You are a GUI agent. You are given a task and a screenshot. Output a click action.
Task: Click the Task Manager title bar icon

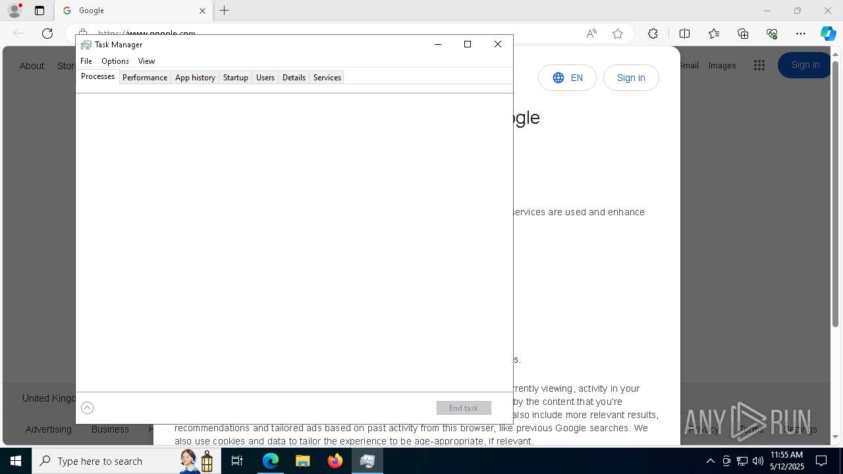tap(86, 45)
